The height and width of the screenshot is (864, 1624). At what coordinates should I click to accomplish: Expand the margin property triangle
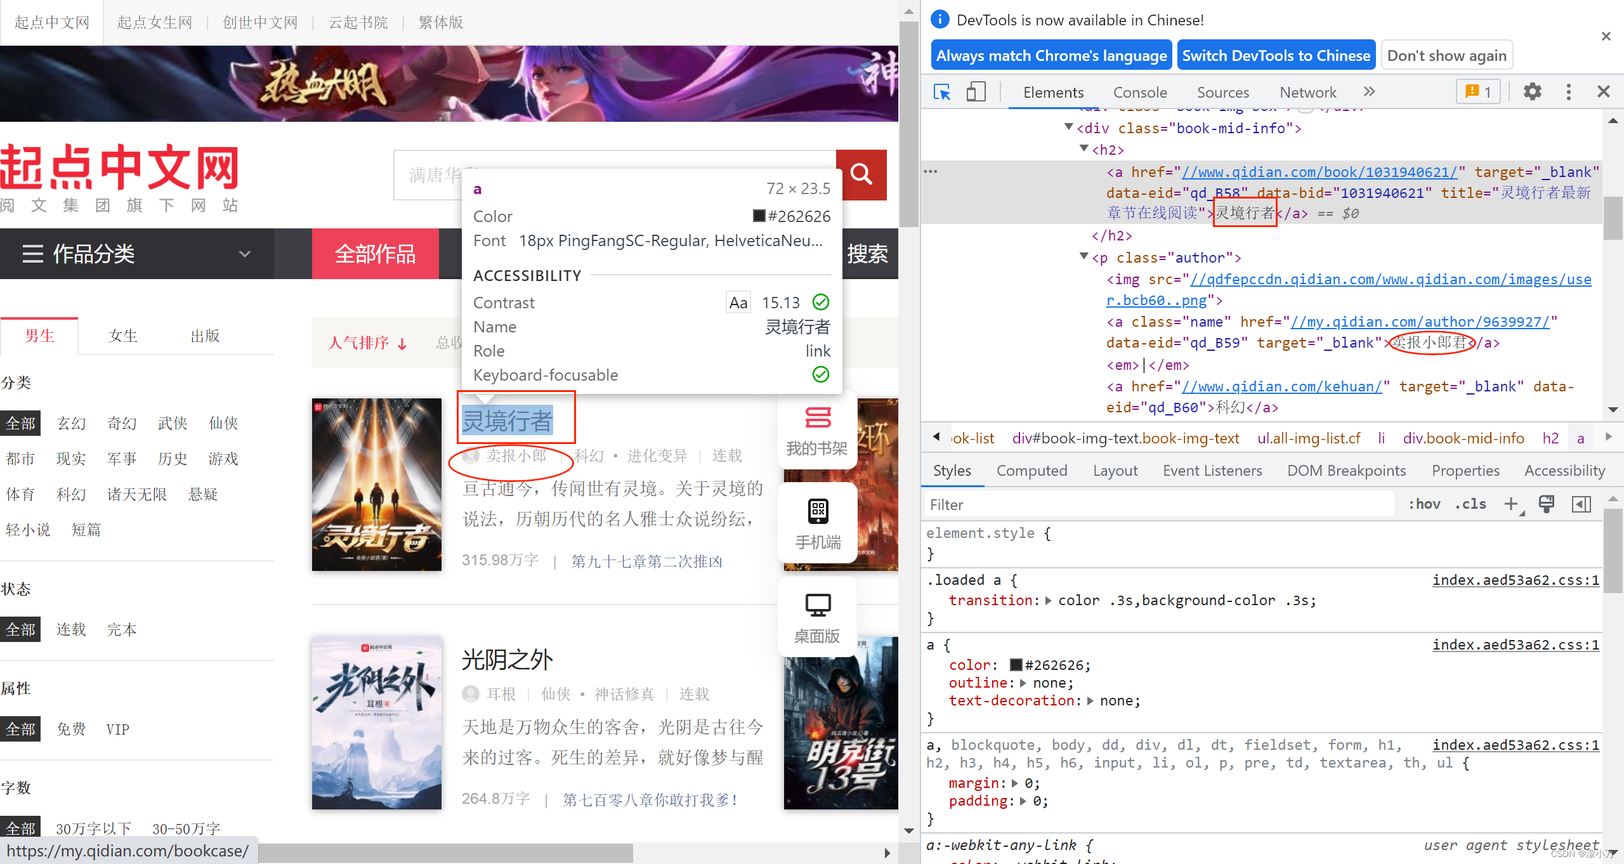point(1014,783)
